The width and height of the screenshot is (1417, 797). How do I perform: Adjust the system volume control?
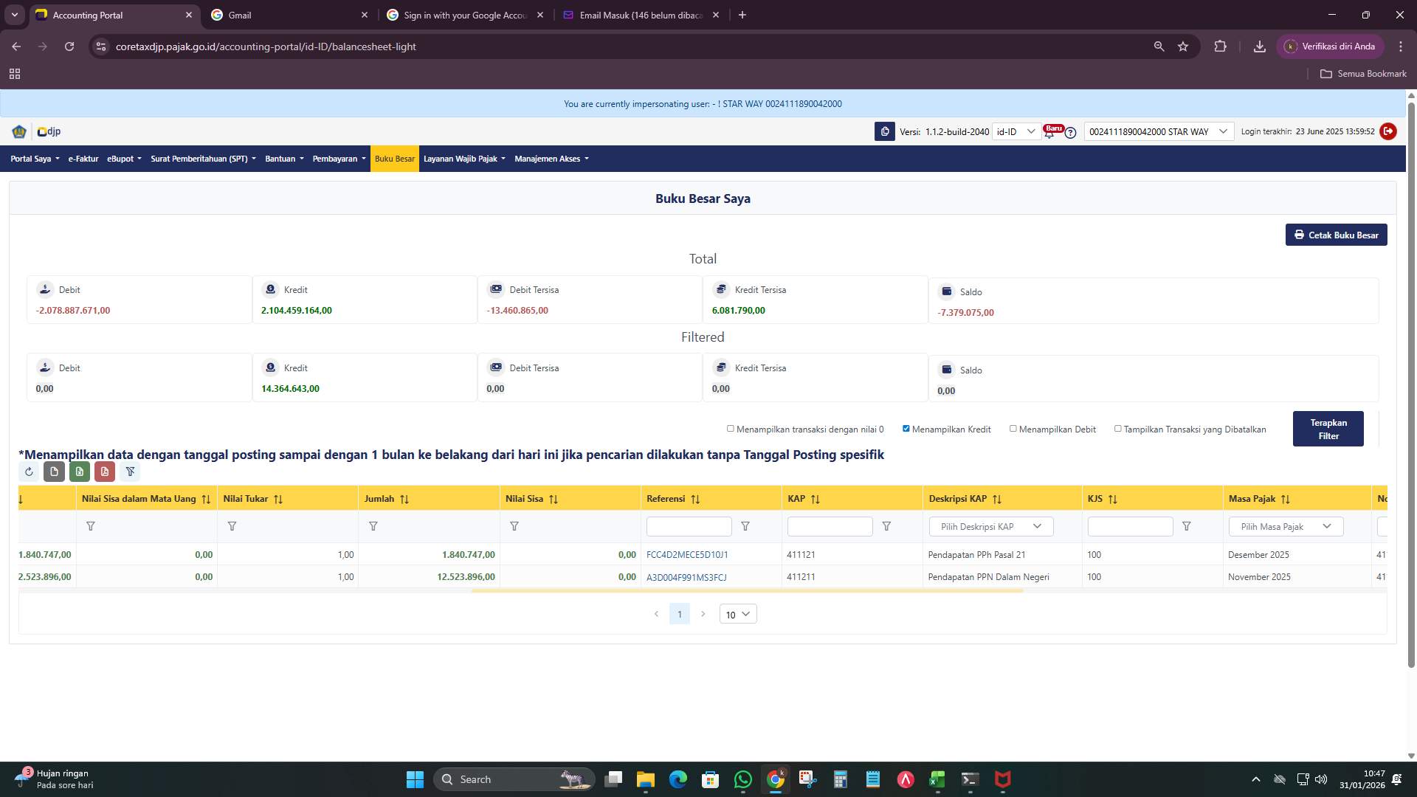[x=1320, y=779]
